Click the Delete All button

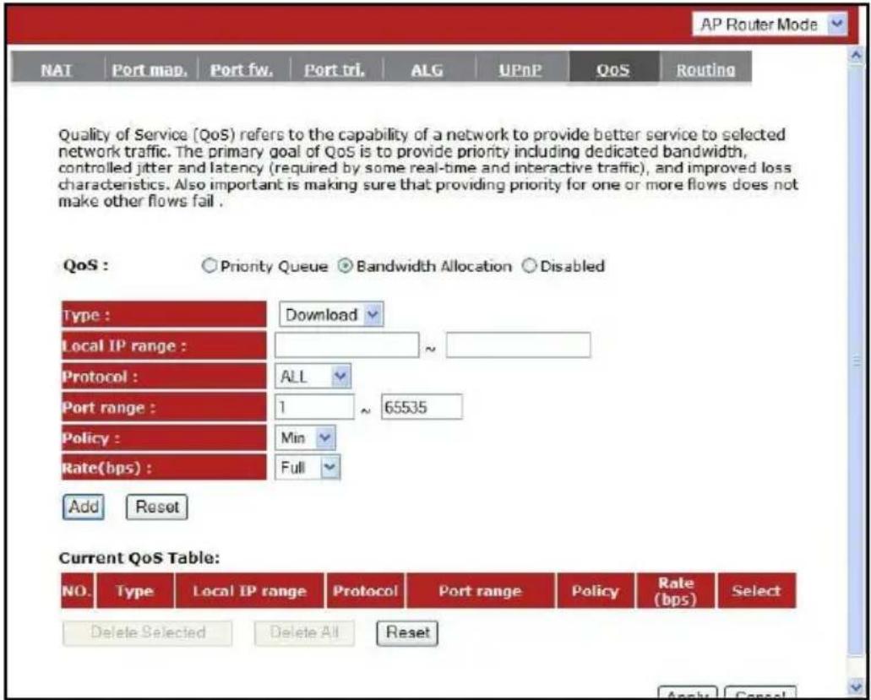(x=304, y=632)
